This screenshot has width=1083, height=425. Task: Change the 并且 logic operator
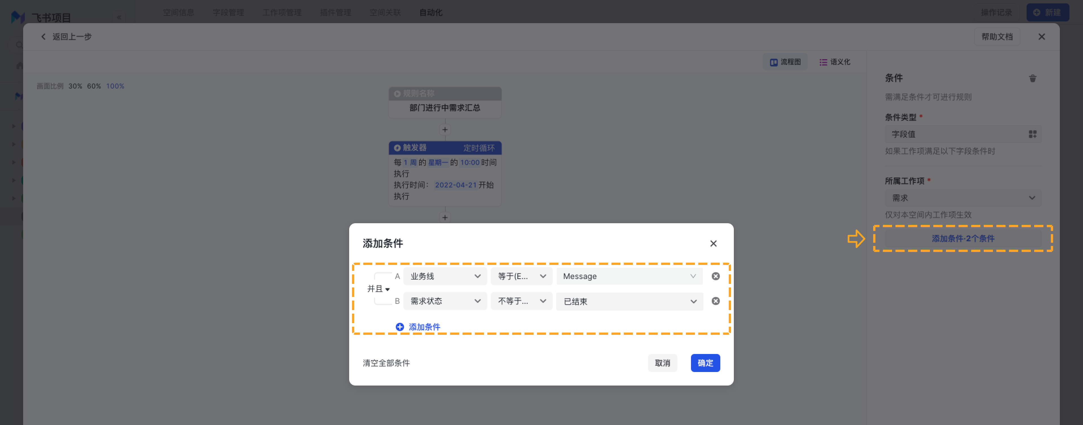(378, 289)
